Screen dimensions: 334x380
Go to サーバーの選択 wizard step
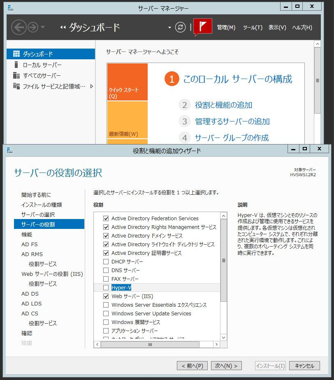pos(38,214)
